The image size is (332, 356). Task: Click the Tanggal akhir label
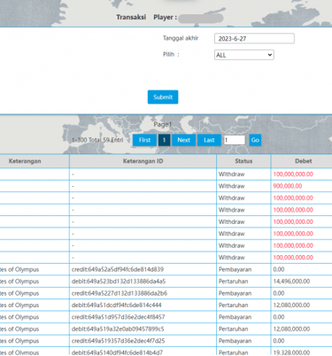tap(181, 38)
